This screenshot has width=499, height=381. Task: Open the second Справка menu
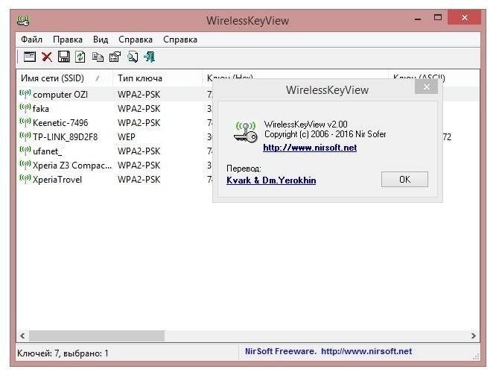(x=180, y=40)
